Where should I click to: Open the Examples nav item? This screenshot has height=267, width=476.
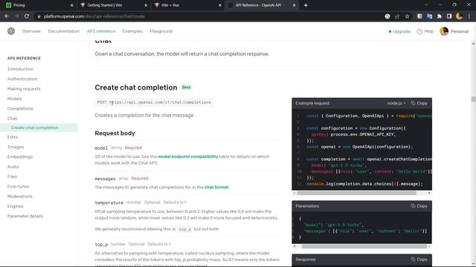132,31
